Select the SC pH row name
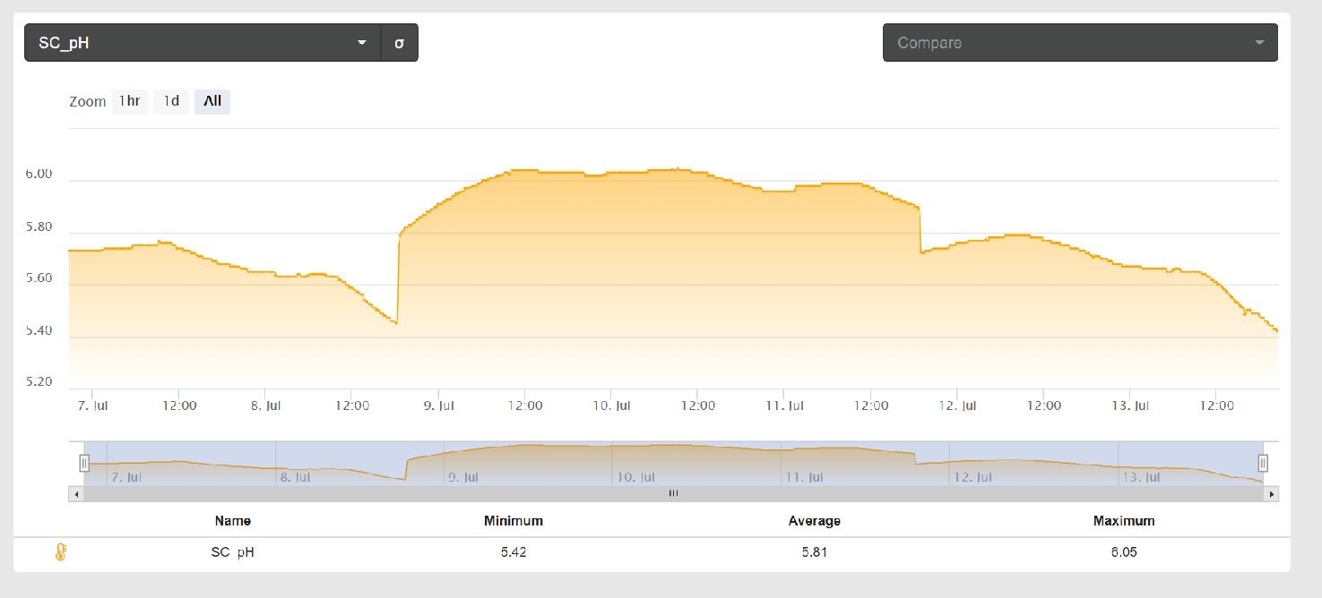The width and height of the screenshot is (1322, 598). (233, 552)
